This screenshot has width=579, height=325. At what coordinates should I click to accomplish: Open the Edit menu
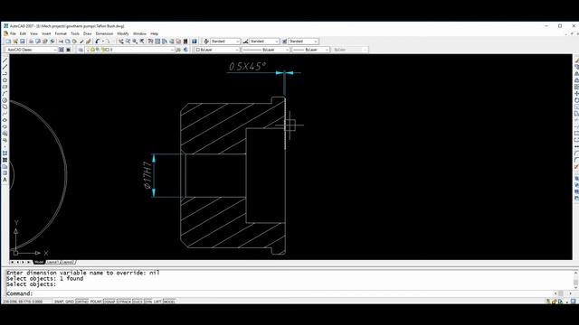tap(23, 33)
